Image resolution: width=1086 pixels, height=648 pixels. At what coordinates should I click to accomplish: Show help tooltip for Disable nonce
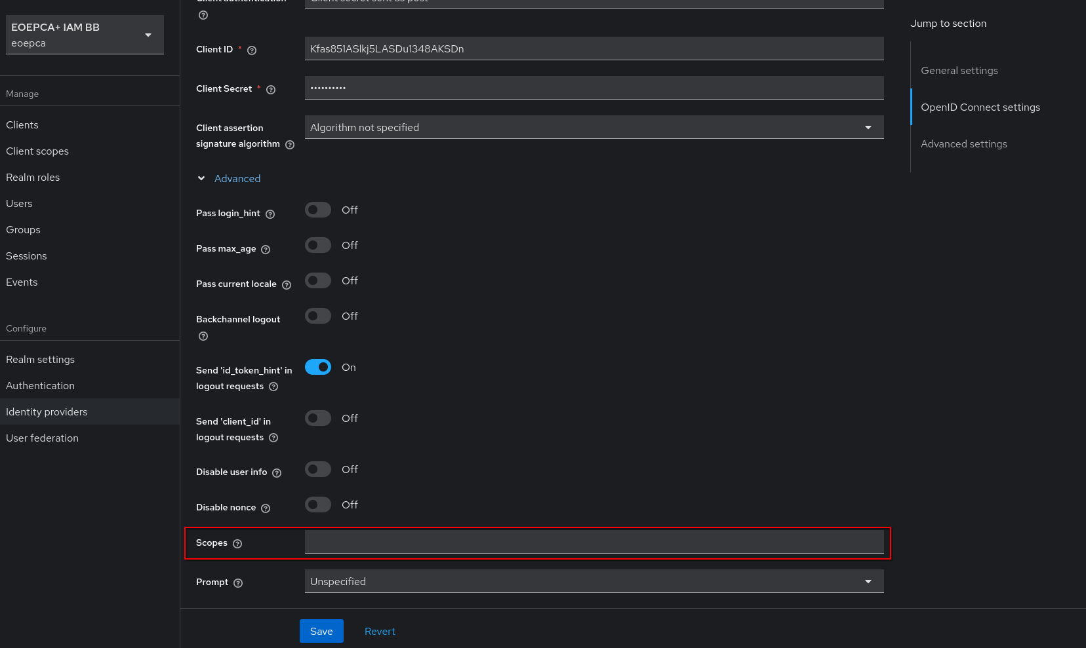click(266, 508)
